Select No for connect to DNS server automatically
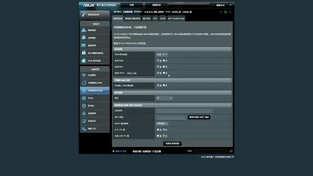Screen dimensions: 313x176 tap(164, 85)
